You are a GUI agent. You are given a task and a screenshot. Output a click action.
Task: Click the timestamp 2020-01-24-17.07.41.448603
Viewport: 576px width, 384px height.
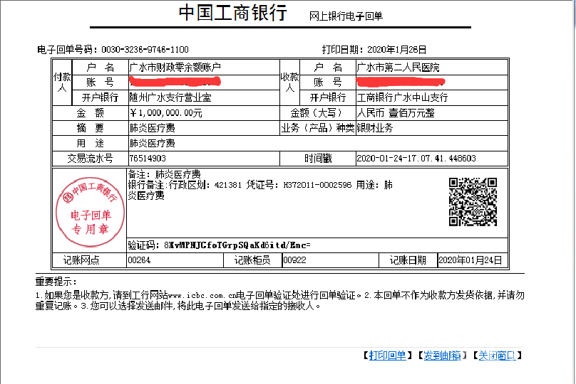click(416, 159)
